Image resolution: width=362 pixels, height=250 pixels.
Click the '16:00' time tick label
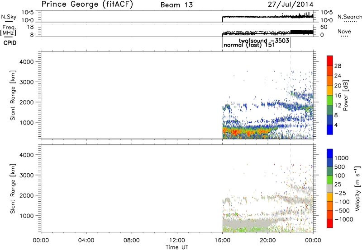click(x=223, y=240)
